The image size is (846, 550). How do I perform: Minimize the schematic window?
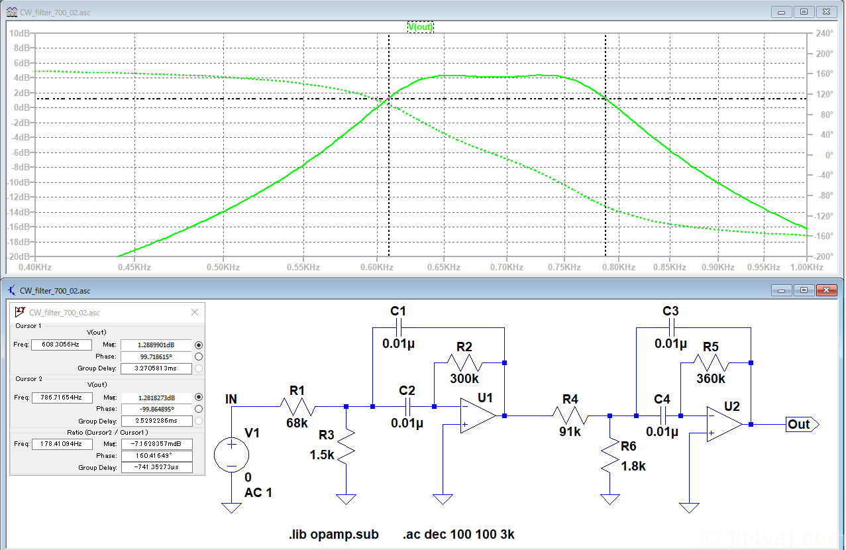[782, 290]
